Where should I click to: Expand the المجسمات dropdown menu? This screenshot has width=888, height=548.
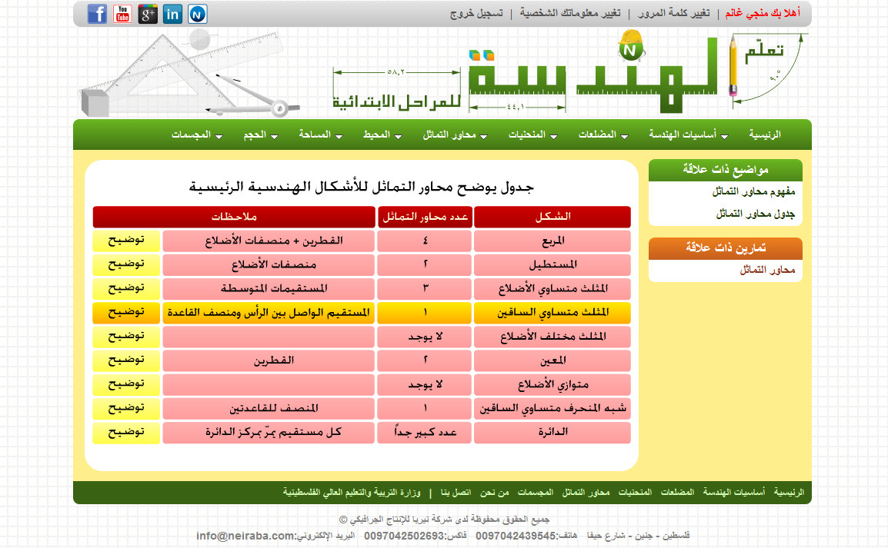[x=197, y=135]
